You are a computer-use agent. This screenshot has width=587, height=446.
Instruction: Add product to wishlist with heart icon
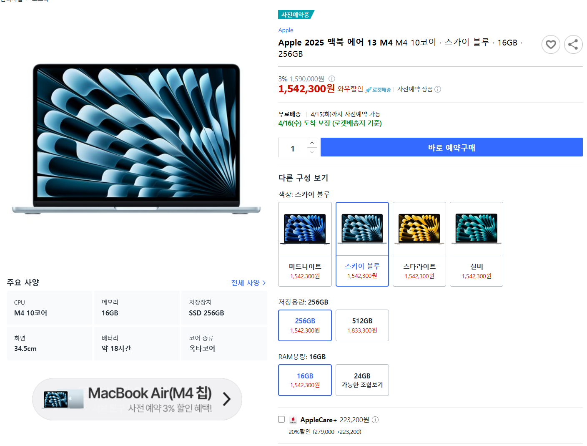[x=551, y=44]
